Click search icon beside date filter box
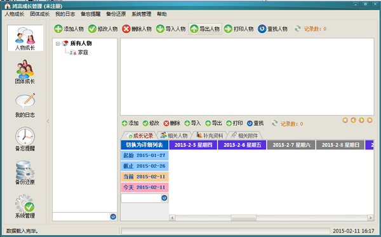The height and width of the screenshot is (237, 381). coord(164,198)
